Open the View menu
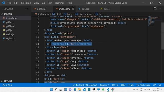Image resolution: width=164 pixels, height=92 pixels. [x=36, y=3]
